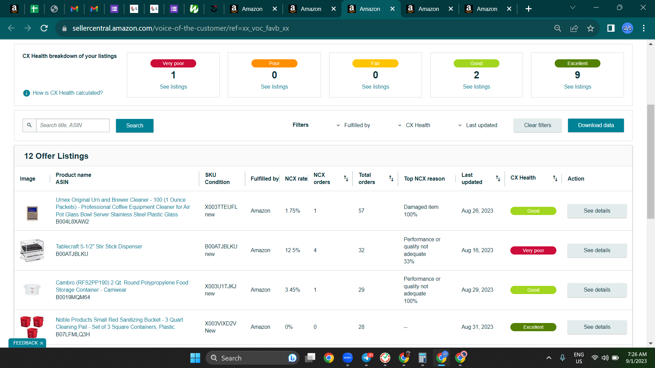655x368 pixels.
Task: Switch to the first pinned Amazon tab
Action: pyautogui.click(x=14, y=9)
